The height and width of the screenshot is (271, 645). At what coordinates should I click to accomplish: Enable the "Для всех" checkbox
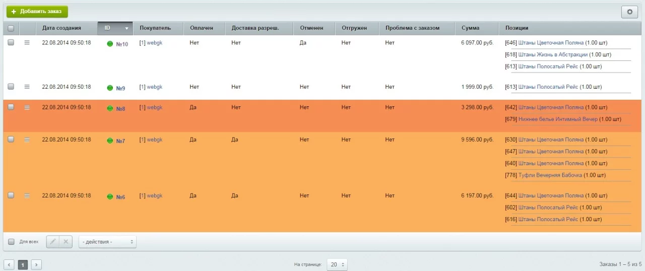coord(11,242)
